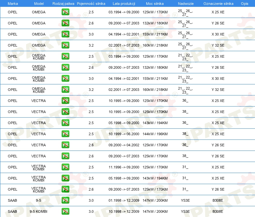Click the Lata produkcji column header
This screenshot has height=217, width=255.
click(x=124, y=4)
